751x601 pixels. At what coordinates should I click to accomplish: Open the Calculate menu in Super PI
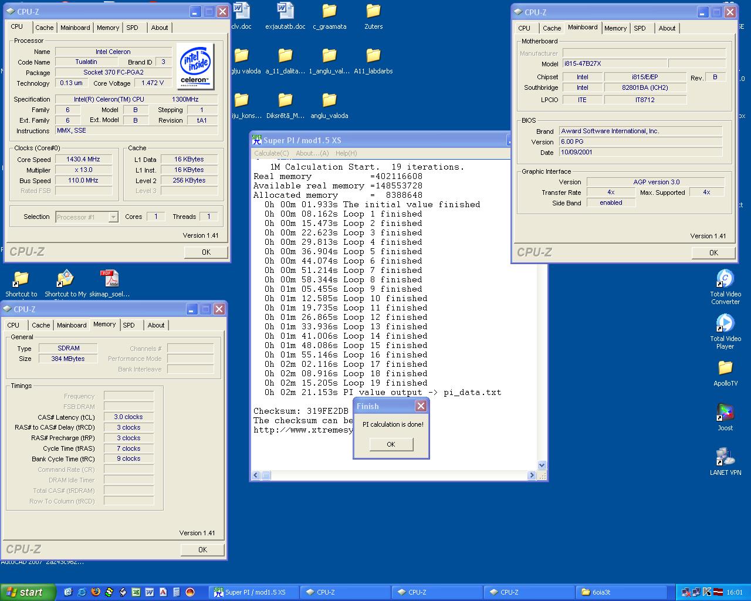pyautogui.click(x=272, y=153)
